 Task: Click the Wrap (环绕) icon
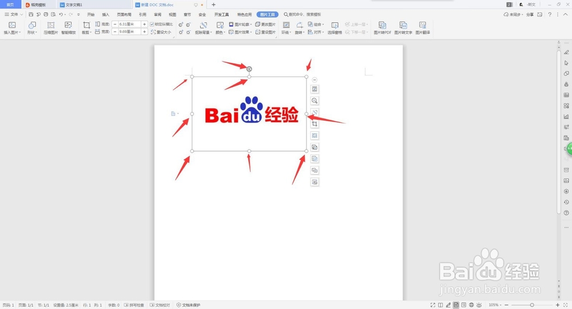[x=287, y=25]
